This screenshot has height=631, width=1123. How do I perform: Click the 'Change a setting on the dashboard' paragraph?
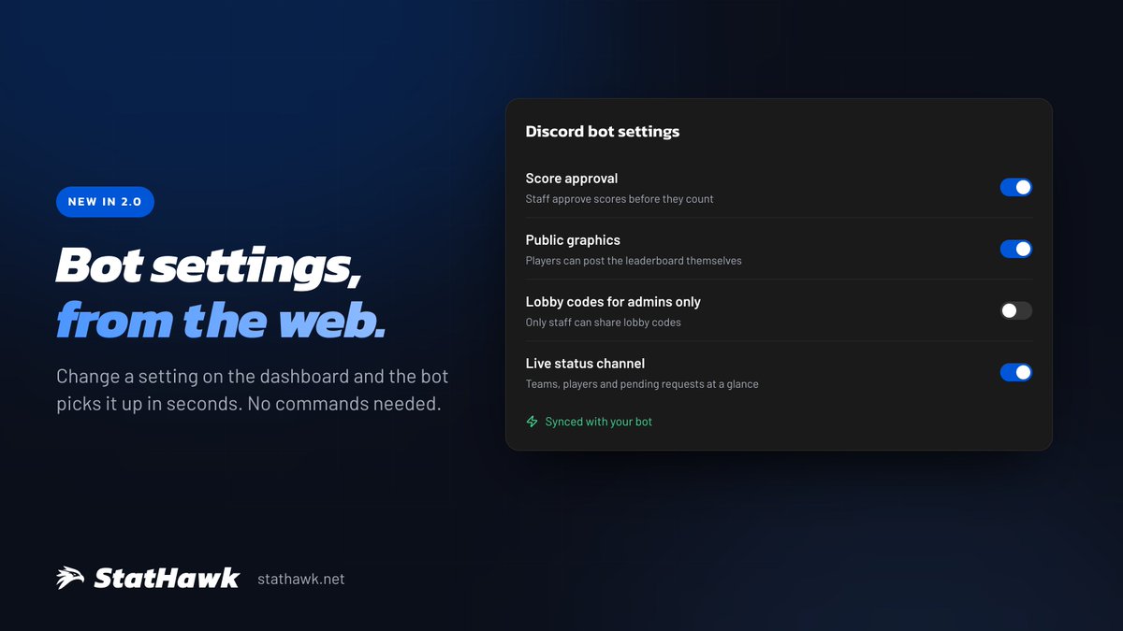pyautogui.click(x=253, y=391)
